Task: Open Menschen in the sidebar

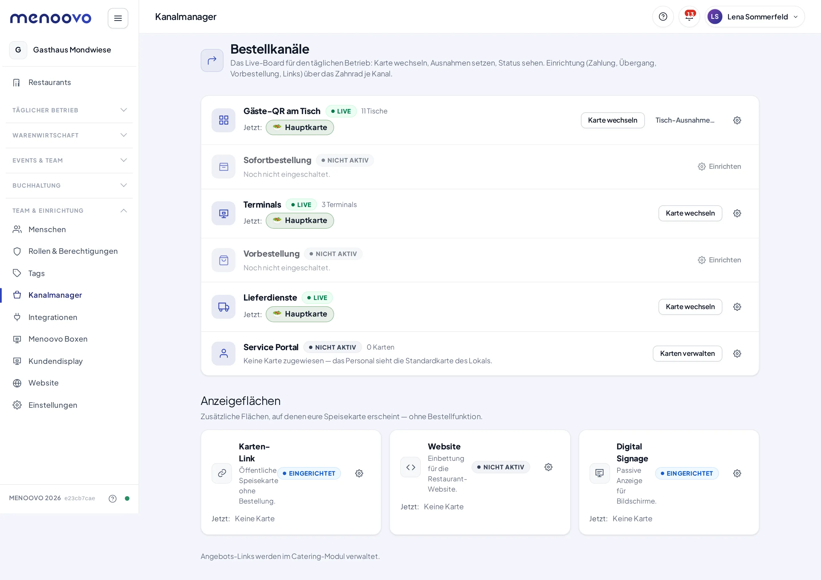Action: point(69,230)
